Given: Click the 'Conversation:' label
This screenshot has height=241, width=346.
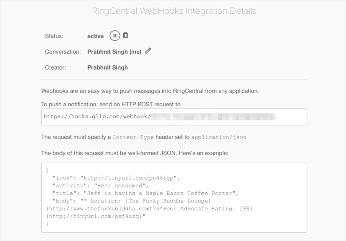Looking at the screenshot, I should coord(63,52).
